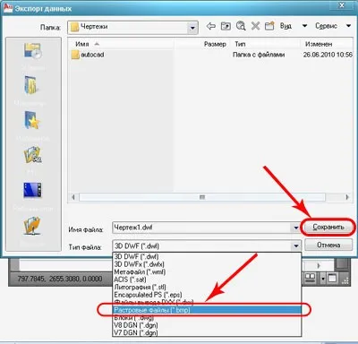Click the 26.06.2010 date cell
358x344 pixels.
(x=328, y=55)
